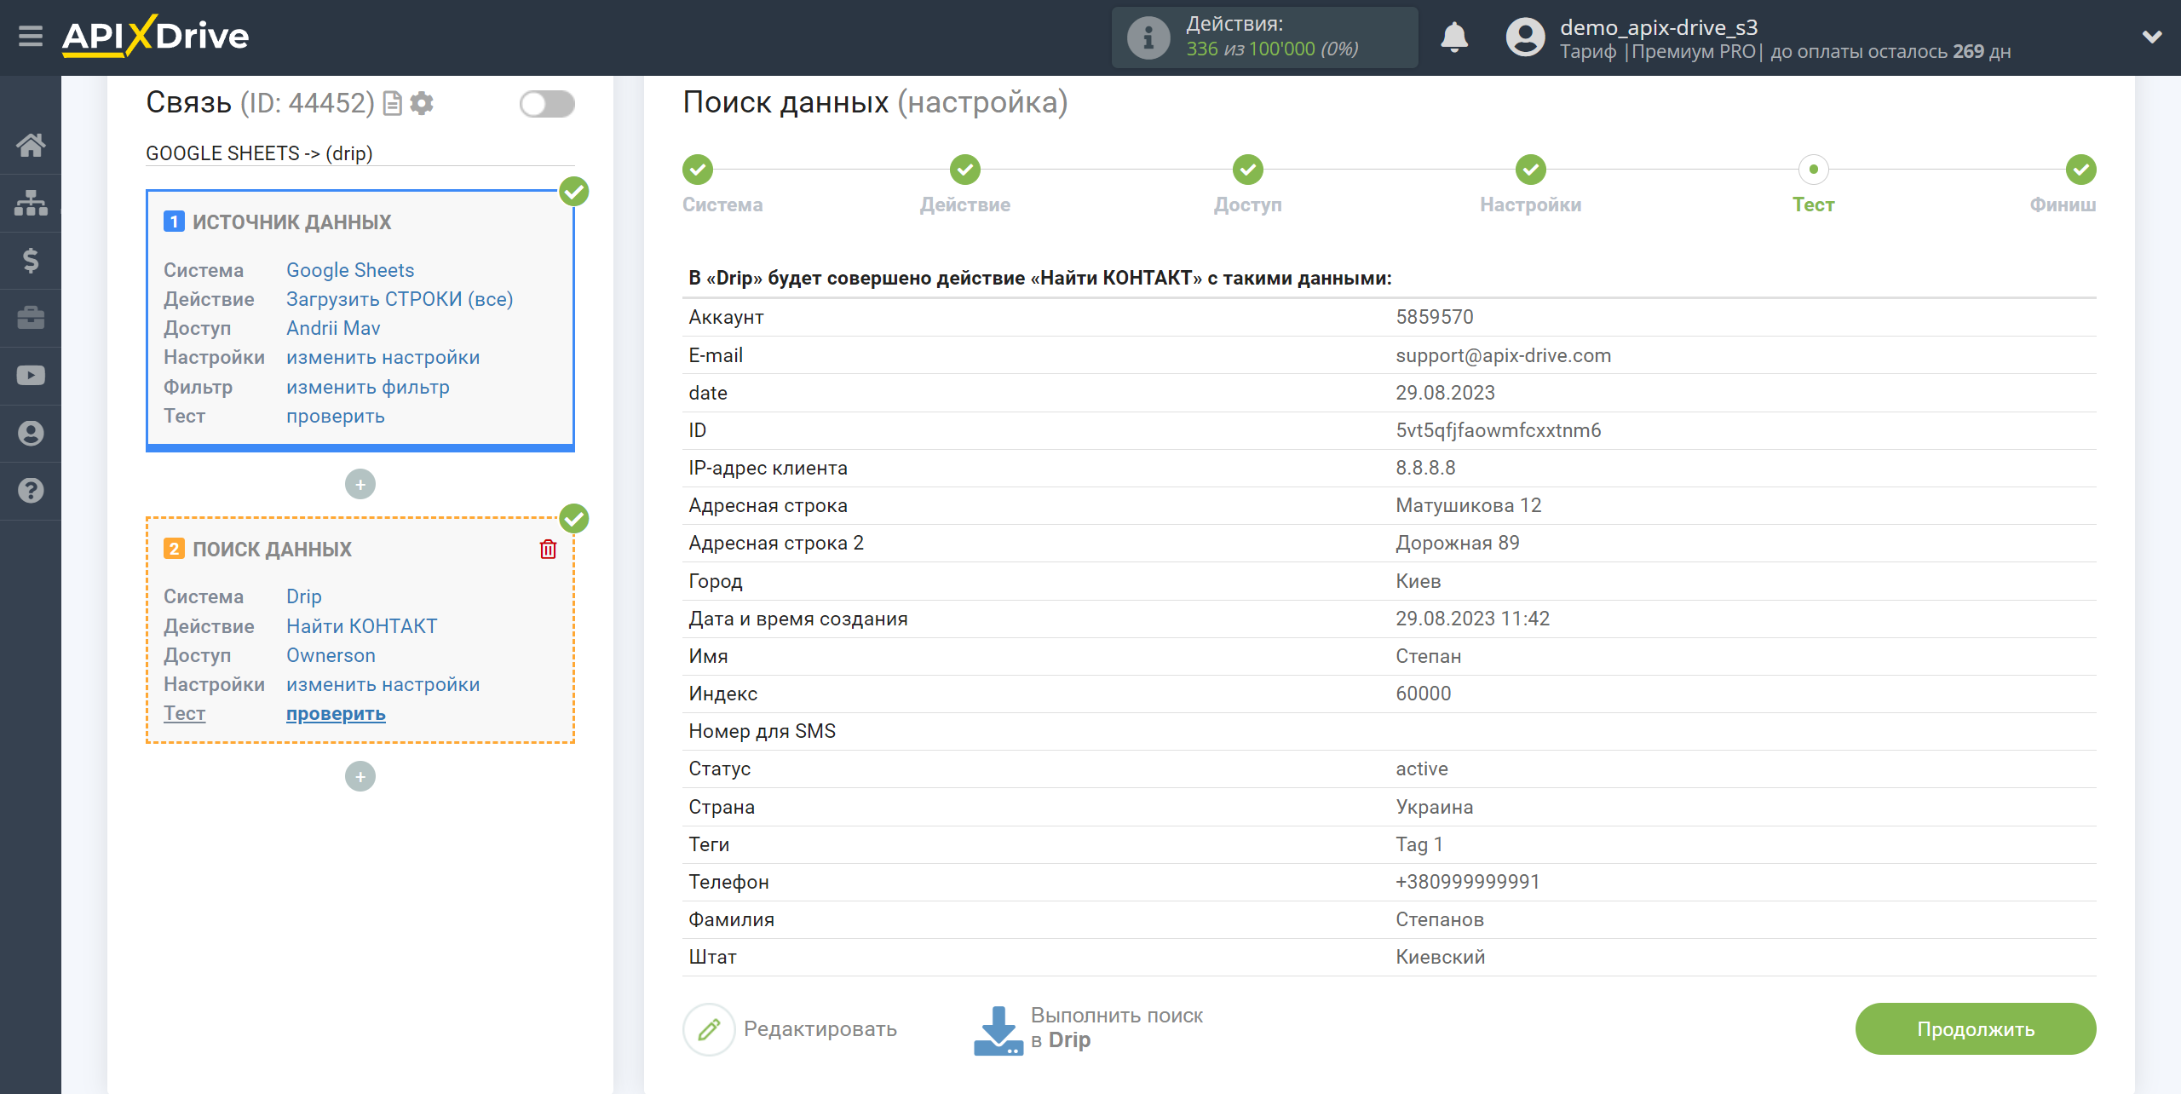Open the profile sidebar icon
2181x1094 pixels.
(31, 433)
